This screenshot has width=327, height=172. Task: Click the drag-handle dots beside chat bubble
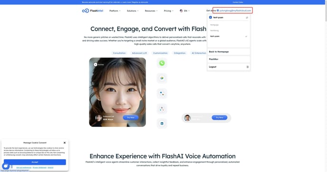click(x=12, y=167)
